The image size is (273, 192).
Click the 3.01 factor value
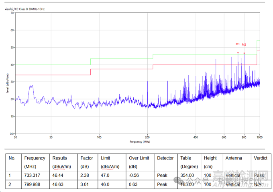tap(85, 184)
